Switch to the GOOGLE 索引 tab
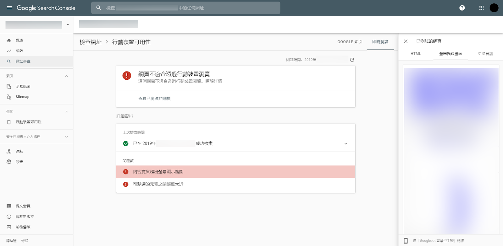Viewport: 503px width, 246px height. (350, 42)
